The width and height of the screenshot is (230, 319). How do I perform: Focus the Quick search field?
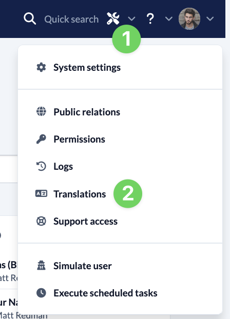71,19
